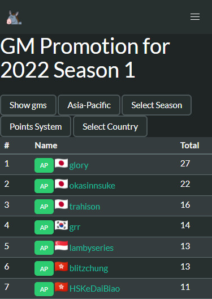Click the donkey logo icon

[x=14, y=18]
